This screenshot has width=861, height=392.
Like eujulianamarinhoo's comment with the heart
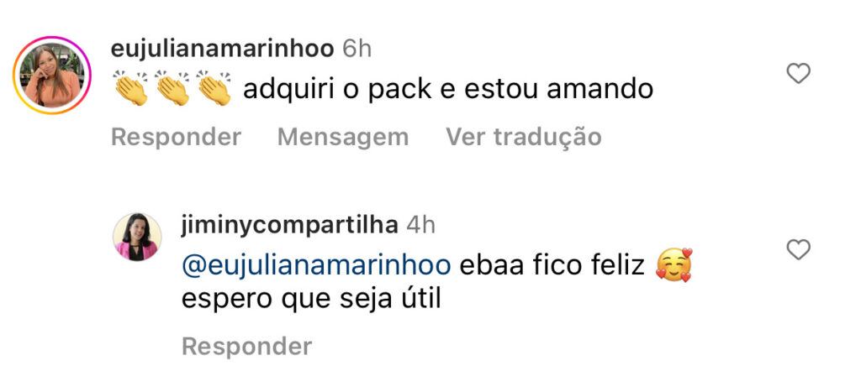point(799,74)
